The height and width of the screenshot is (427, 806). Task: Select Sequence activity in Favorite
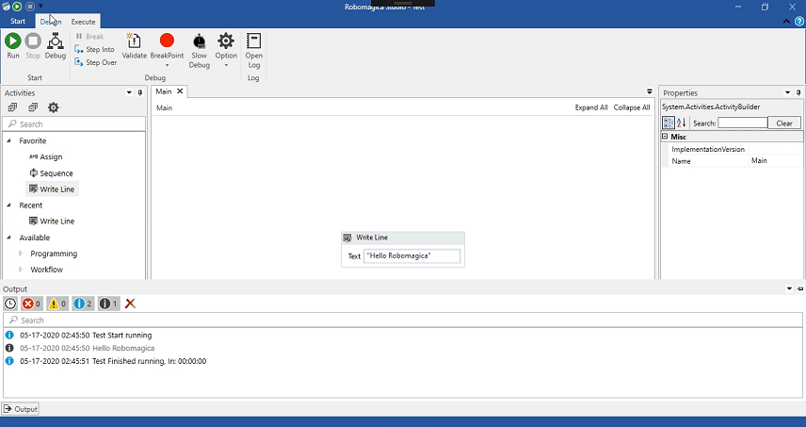[51, 172]
